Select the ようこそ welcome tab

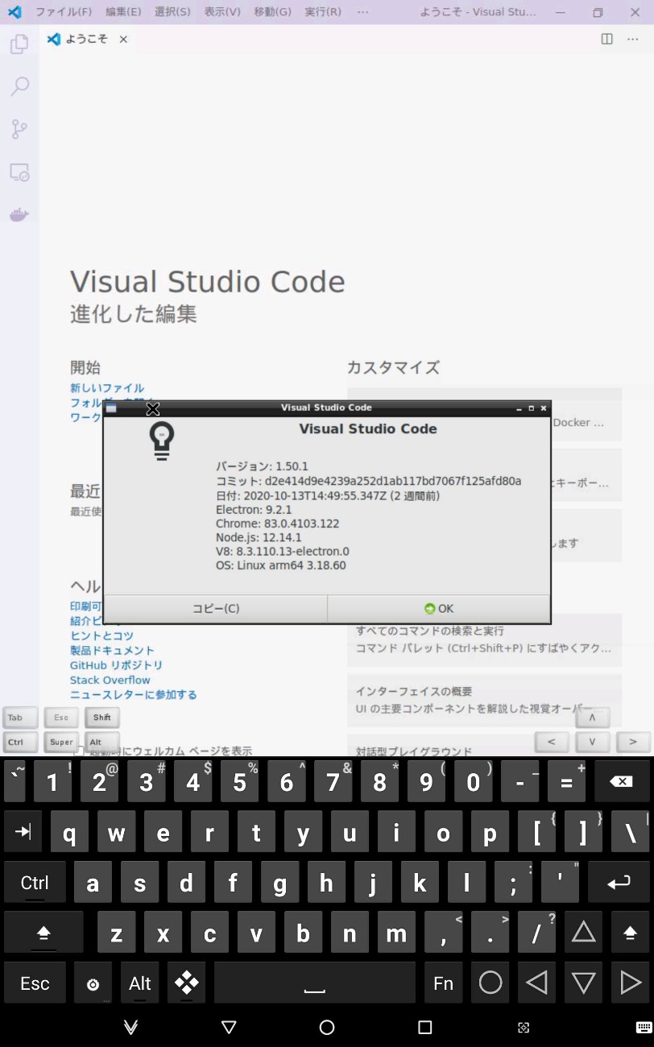click(87, 39)
